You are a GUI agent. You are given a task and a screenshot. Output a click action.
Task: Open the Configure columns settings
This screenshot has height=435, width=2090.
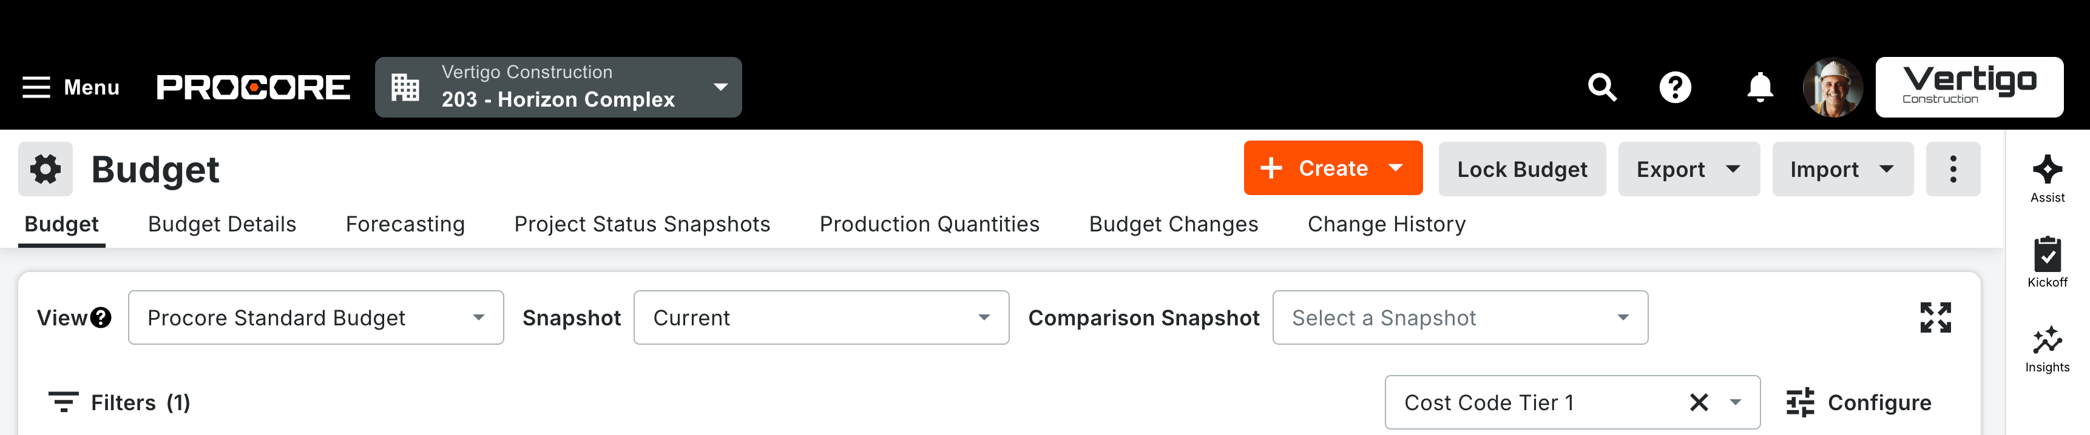pyautogui.click(x=1858, y=402)
